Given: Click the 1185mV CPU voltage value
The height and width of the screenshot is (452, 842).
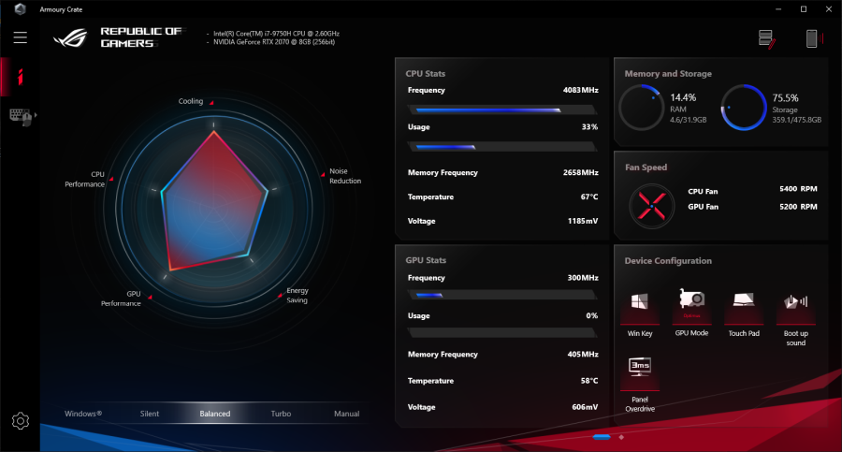Looking at the screenshot, I should tap(583, 221).
